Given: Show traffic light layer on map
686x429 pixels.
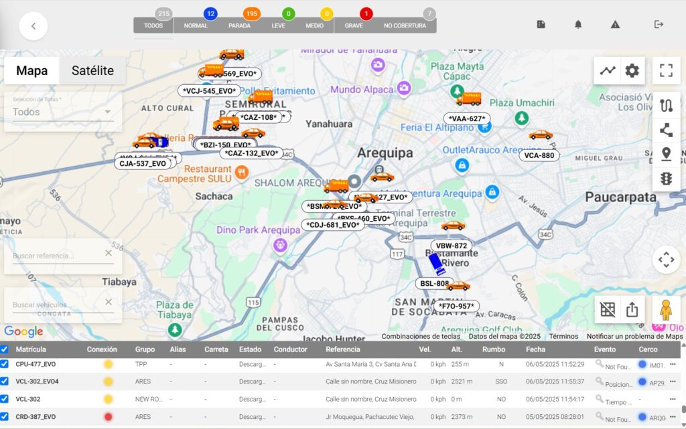Looking at the screenshot, I should click(666, 179).
